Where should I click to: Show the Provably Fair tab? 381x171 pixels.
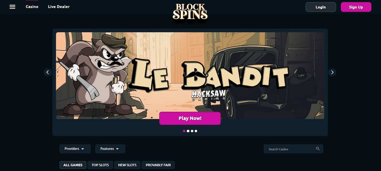point(158,165)
